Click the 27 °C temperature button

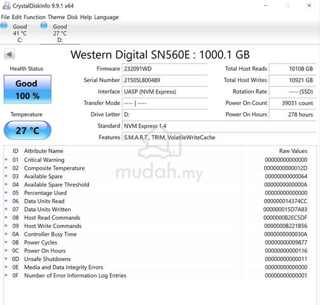click(x=27, y=130)
